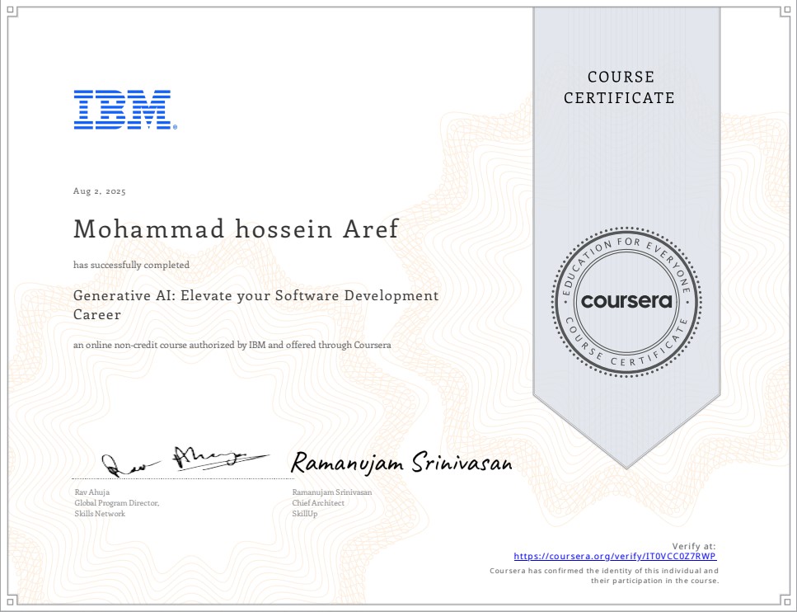Click the bottom-right corner square marker
Viewport: 797px width, 612px height.
pos(786,602)
